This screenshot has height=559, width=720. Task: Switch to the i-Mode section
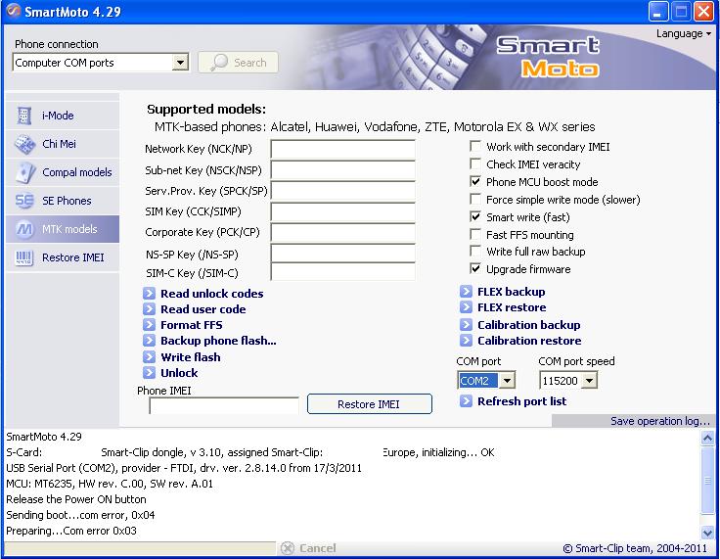[63, 116]
